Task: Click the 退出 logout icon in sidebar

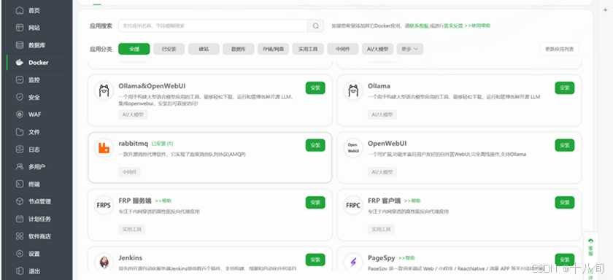Action: coord(20,271)
